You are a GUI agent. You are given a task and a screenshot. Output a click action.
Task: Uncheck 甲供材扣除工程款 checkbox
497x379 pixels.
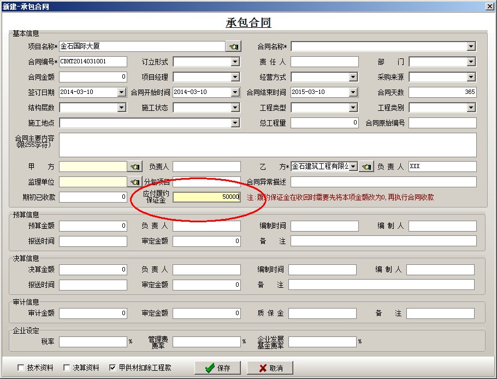(x=113, y=368)
